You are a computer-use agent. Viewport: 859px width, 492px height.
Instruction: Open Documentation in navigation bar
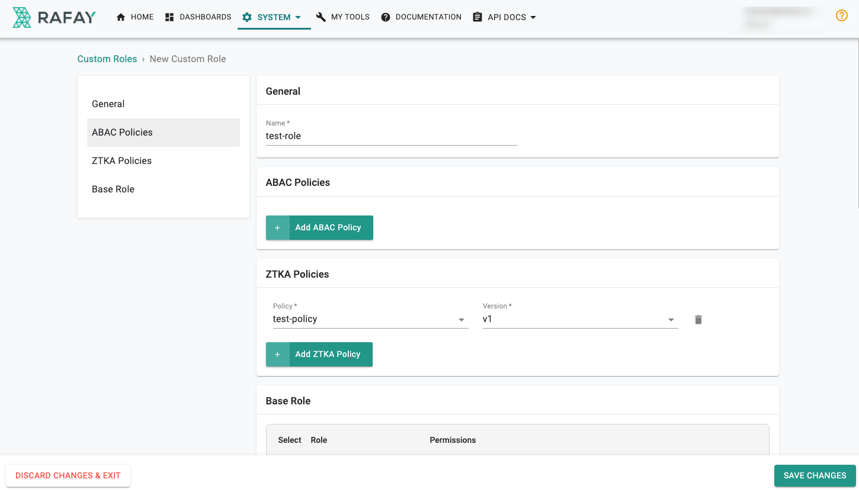[x=421, y=17]
